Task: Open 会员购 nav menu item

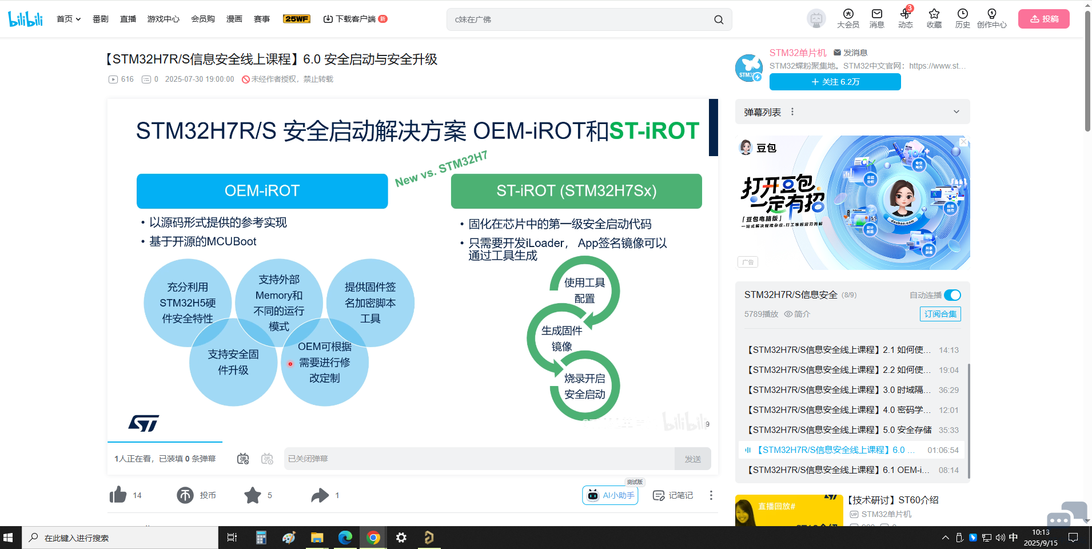Action: pyautogui.click(x=203, y=19)
